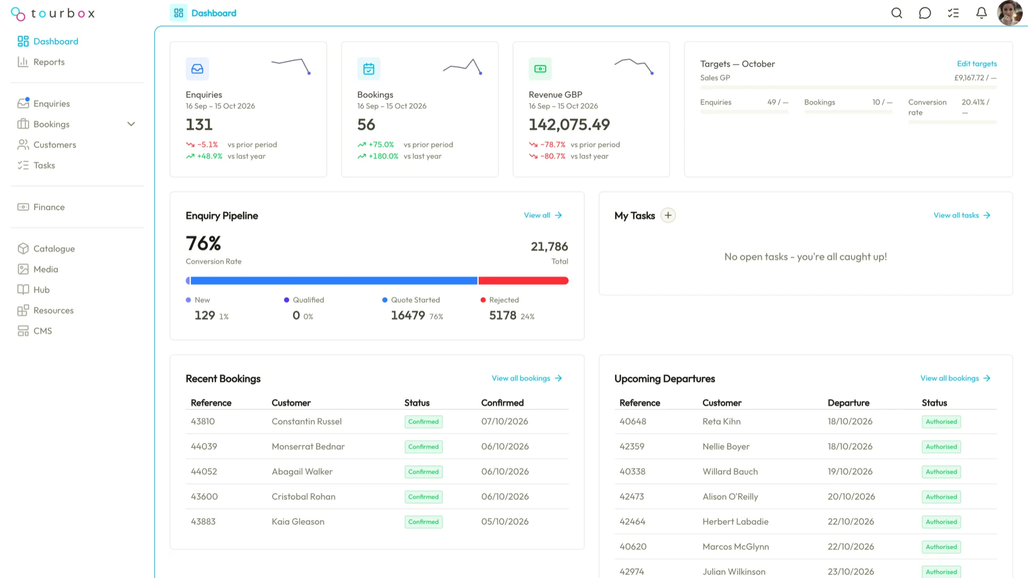This screenshot has height=578, width=1028.
Task: Open the search icon in top bar
Action: pos(897,13)
